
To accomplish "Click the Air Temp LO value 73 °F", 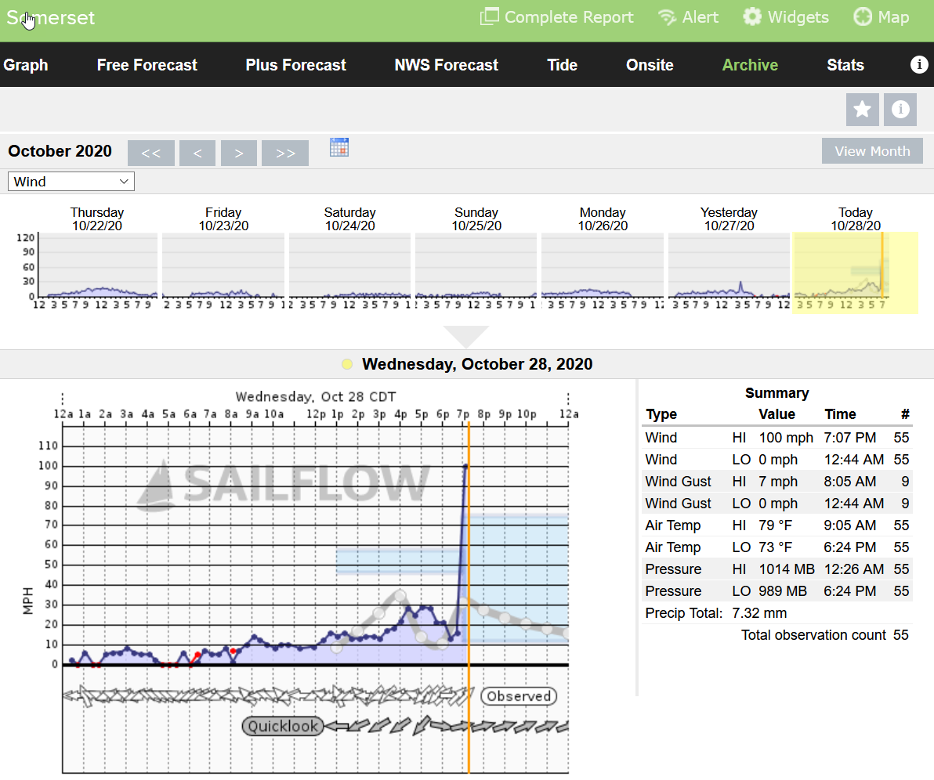I will pos(776,547).
